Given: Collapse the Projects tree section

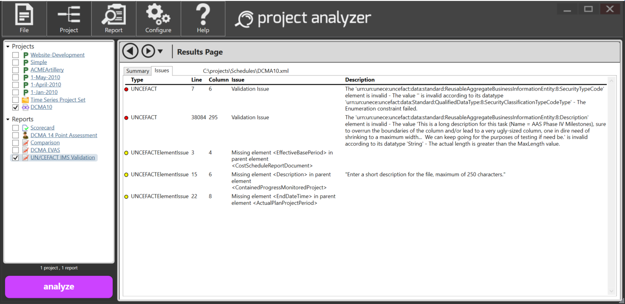Looking at the screenshot, I should [x=8, y=46].
